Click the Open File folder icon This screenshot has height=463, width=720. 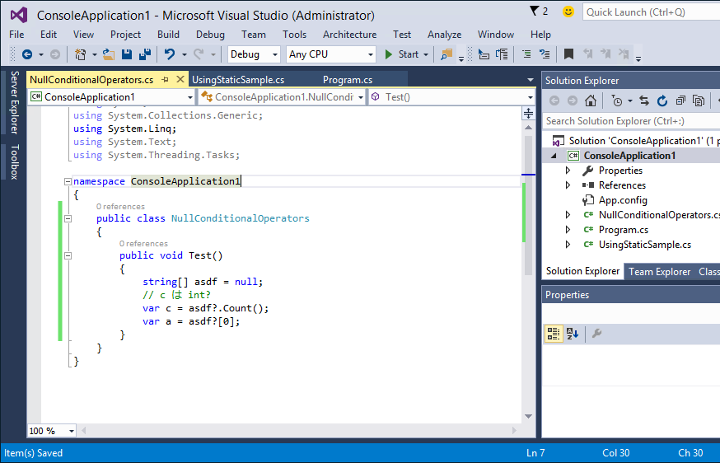point(109,54)
